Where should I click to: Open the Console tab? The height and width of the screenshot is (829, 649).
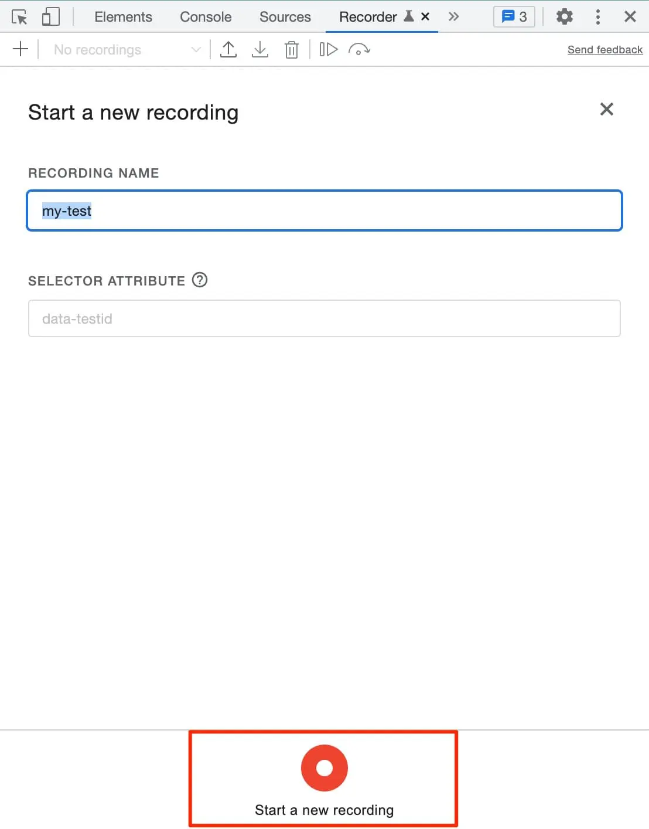[206, 17]
